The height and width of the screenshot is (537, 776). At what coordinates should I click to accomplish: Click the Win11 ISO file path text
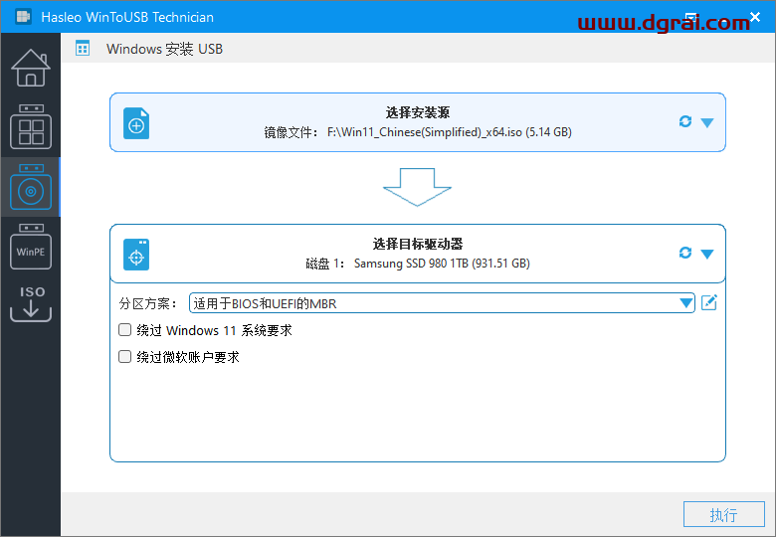click(x=450, y=132)
